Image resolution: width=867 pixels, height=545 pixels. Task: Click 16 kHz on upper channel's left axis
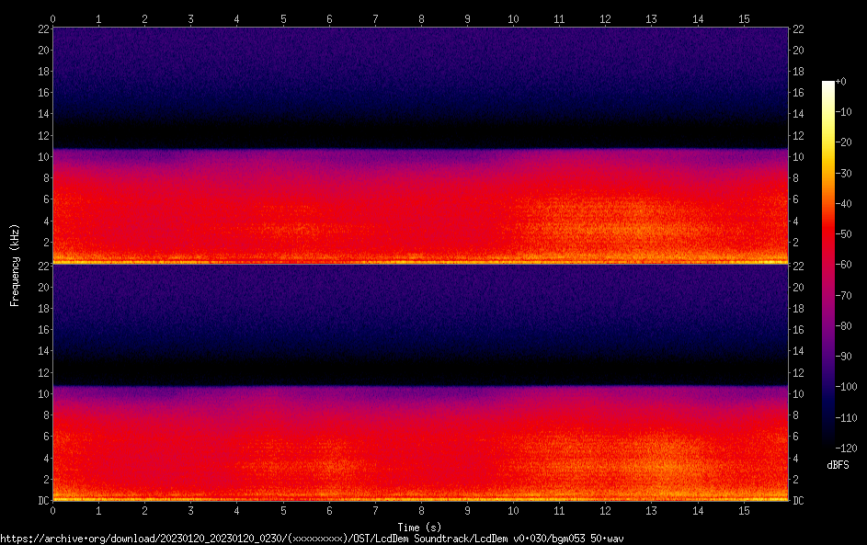tap(42, 93)
